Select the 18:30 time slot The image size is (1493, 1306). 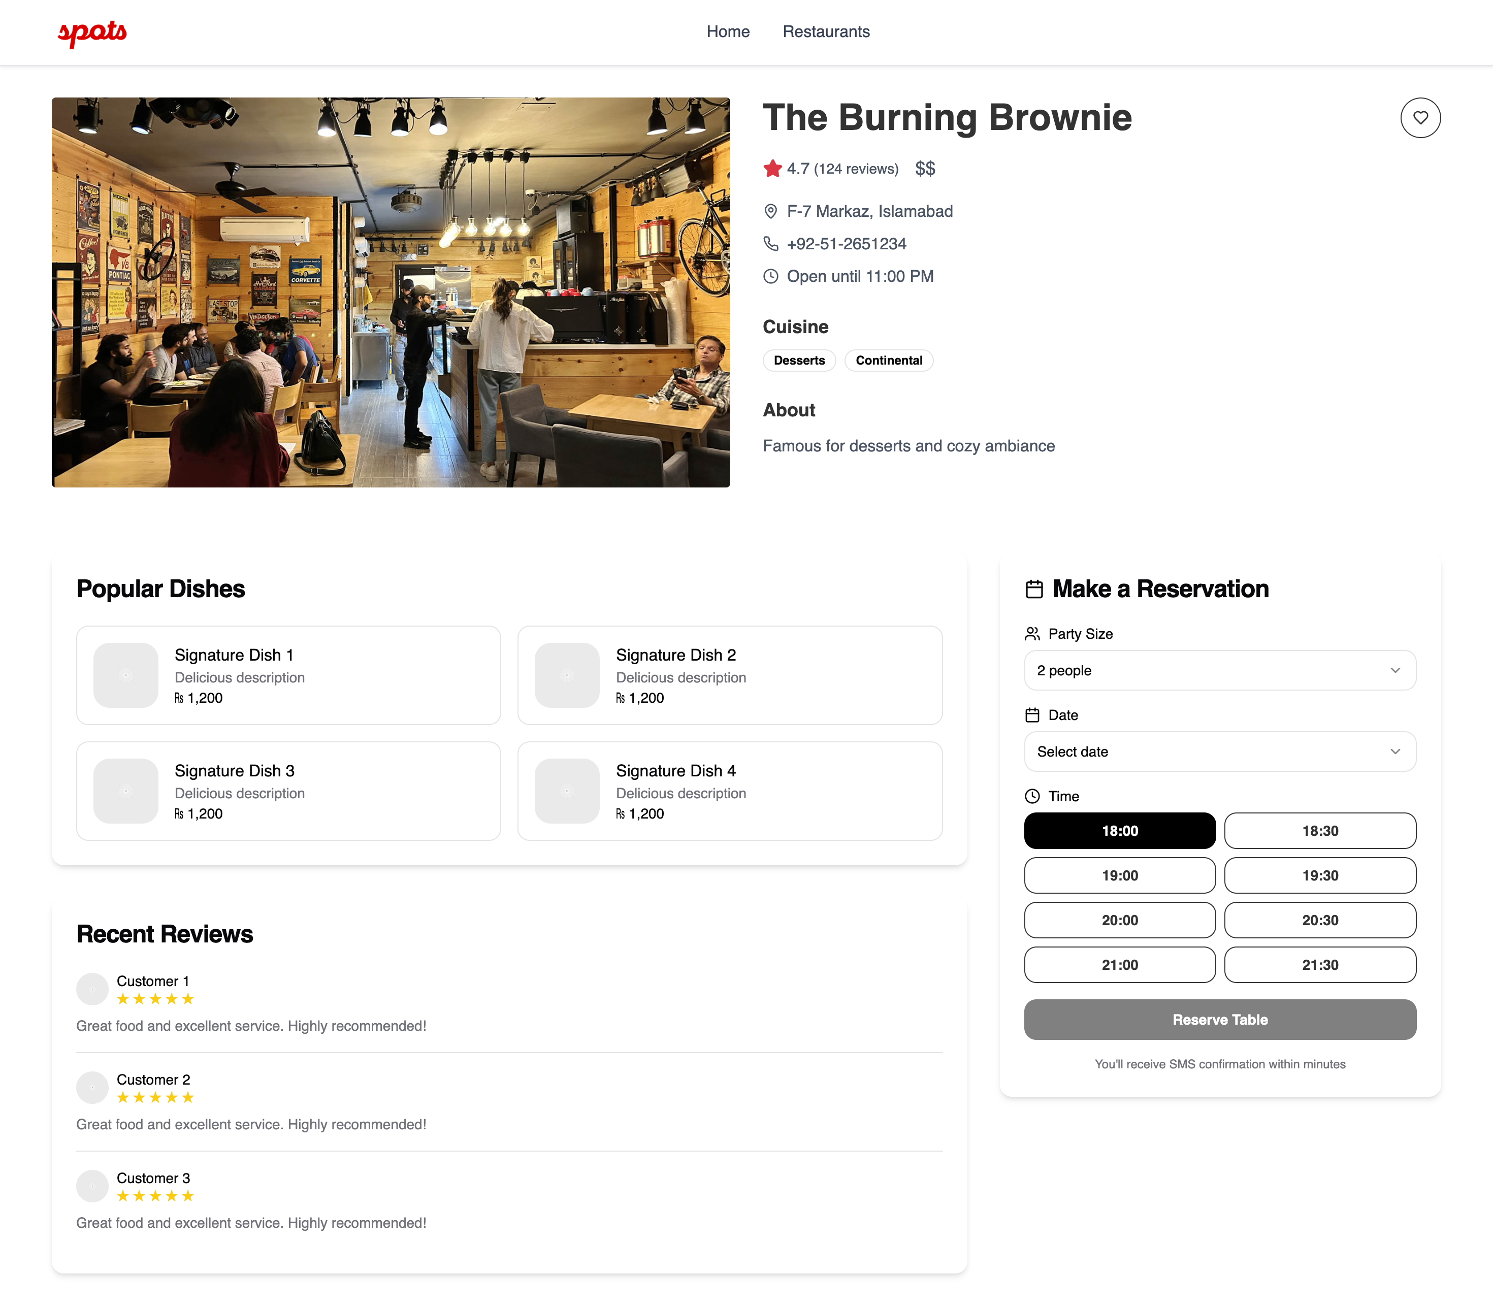click(1319, 831)
